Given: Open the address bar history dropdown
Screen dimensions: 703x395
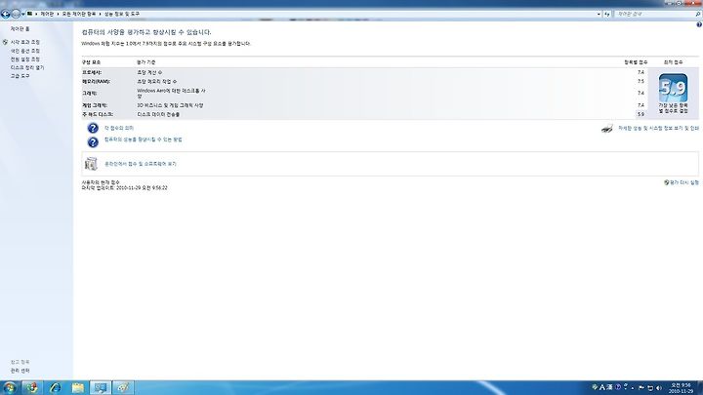Looking at the screenshot, I should tap(599, 15).
